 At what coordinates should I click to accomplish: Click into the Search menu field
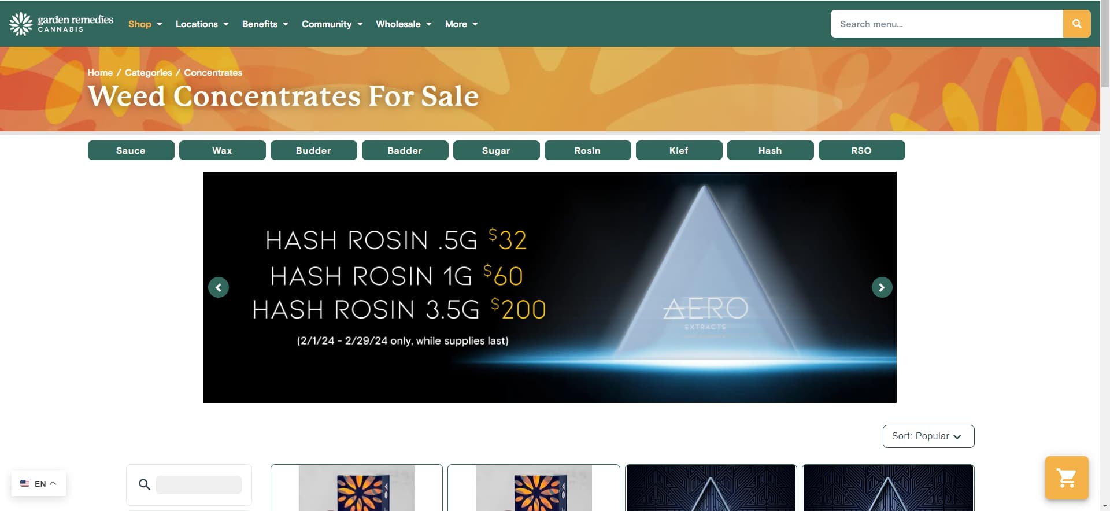pyautogui.click(x=947, y=24)
